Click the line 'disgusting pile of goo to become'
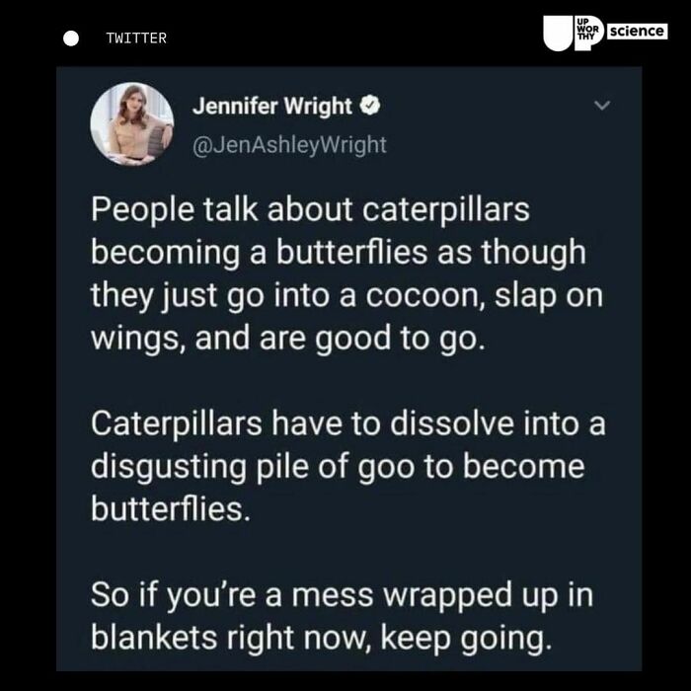This screenshot has width=691, height=691. pos(338,467)
